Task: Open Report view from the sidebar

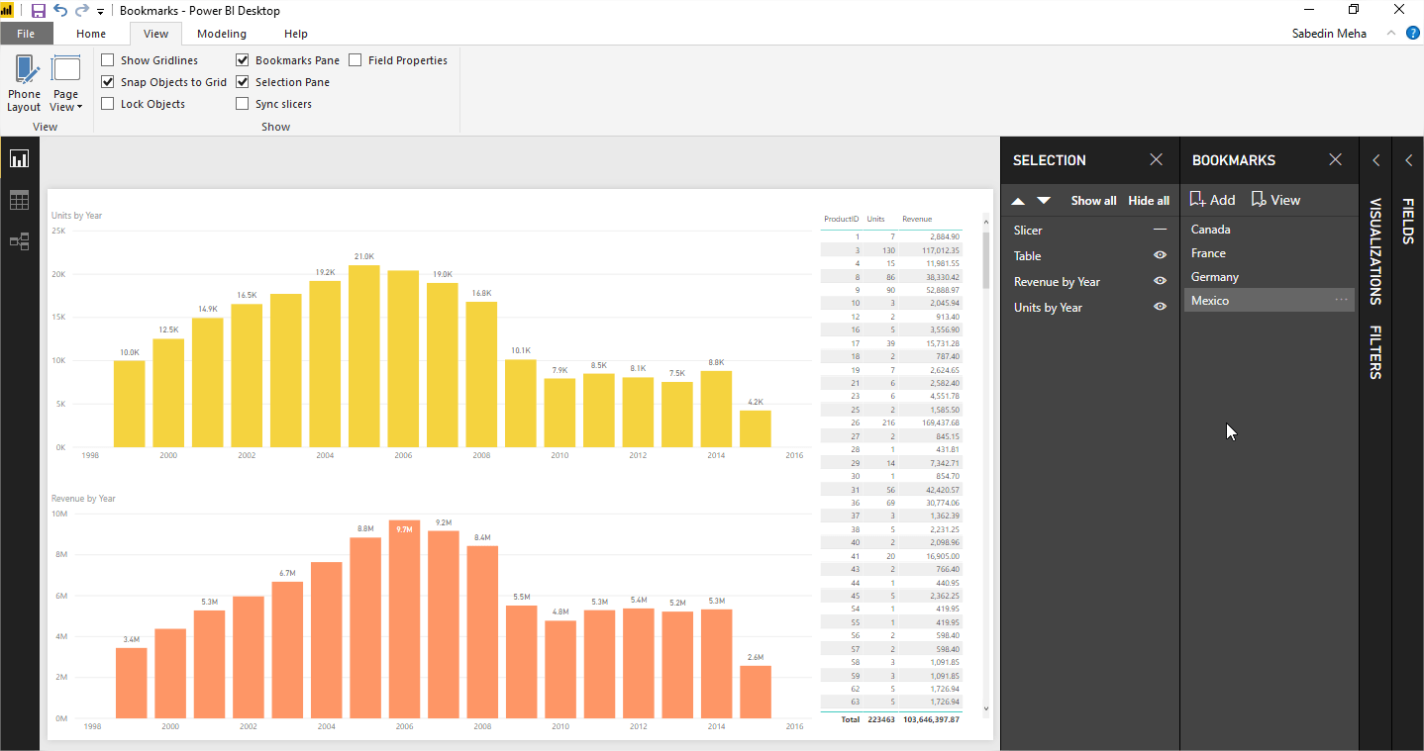Action: click(x=19, y=158)
